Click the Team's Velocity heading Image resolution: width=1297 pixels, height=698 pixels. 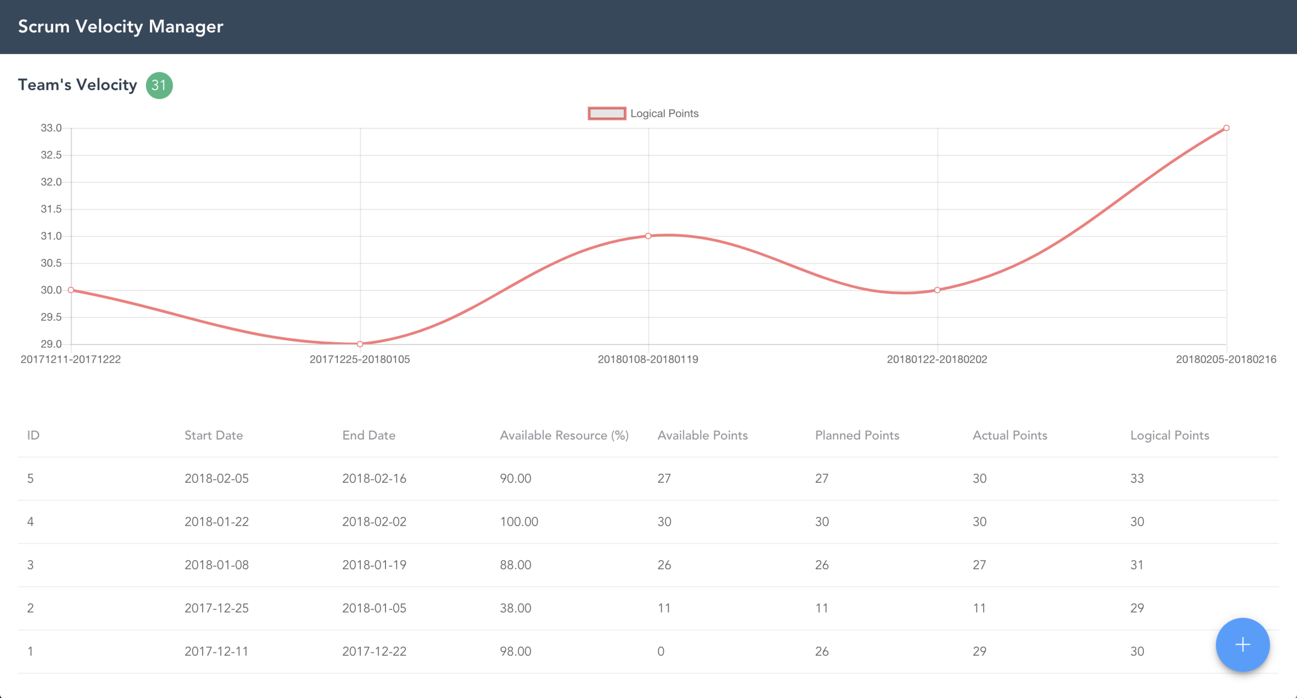pyautogui.click(x=77, y=85)
